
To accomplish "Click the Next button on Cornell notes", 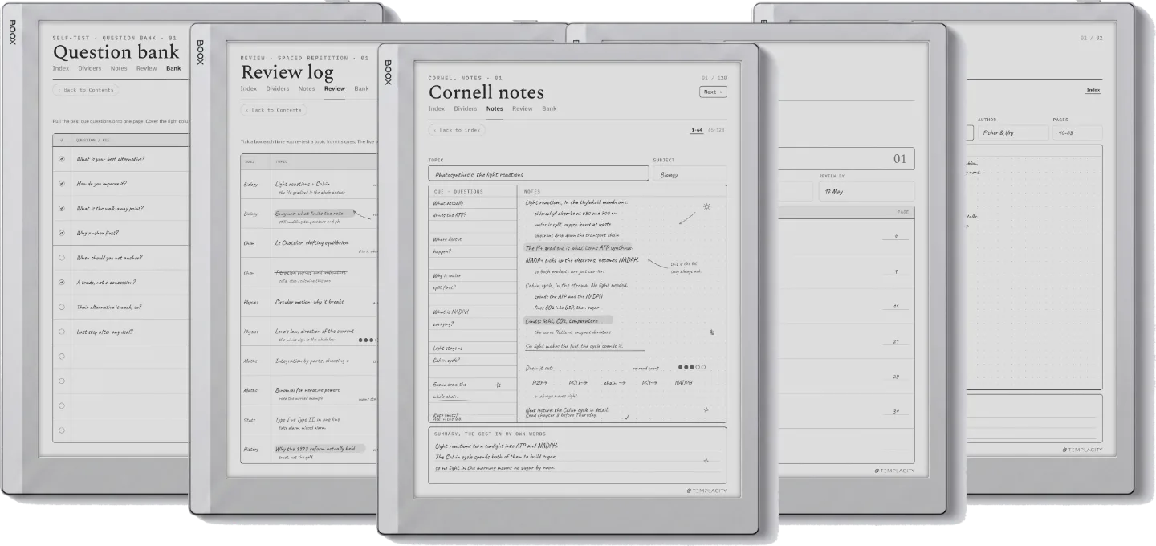I will pos(713,92).
